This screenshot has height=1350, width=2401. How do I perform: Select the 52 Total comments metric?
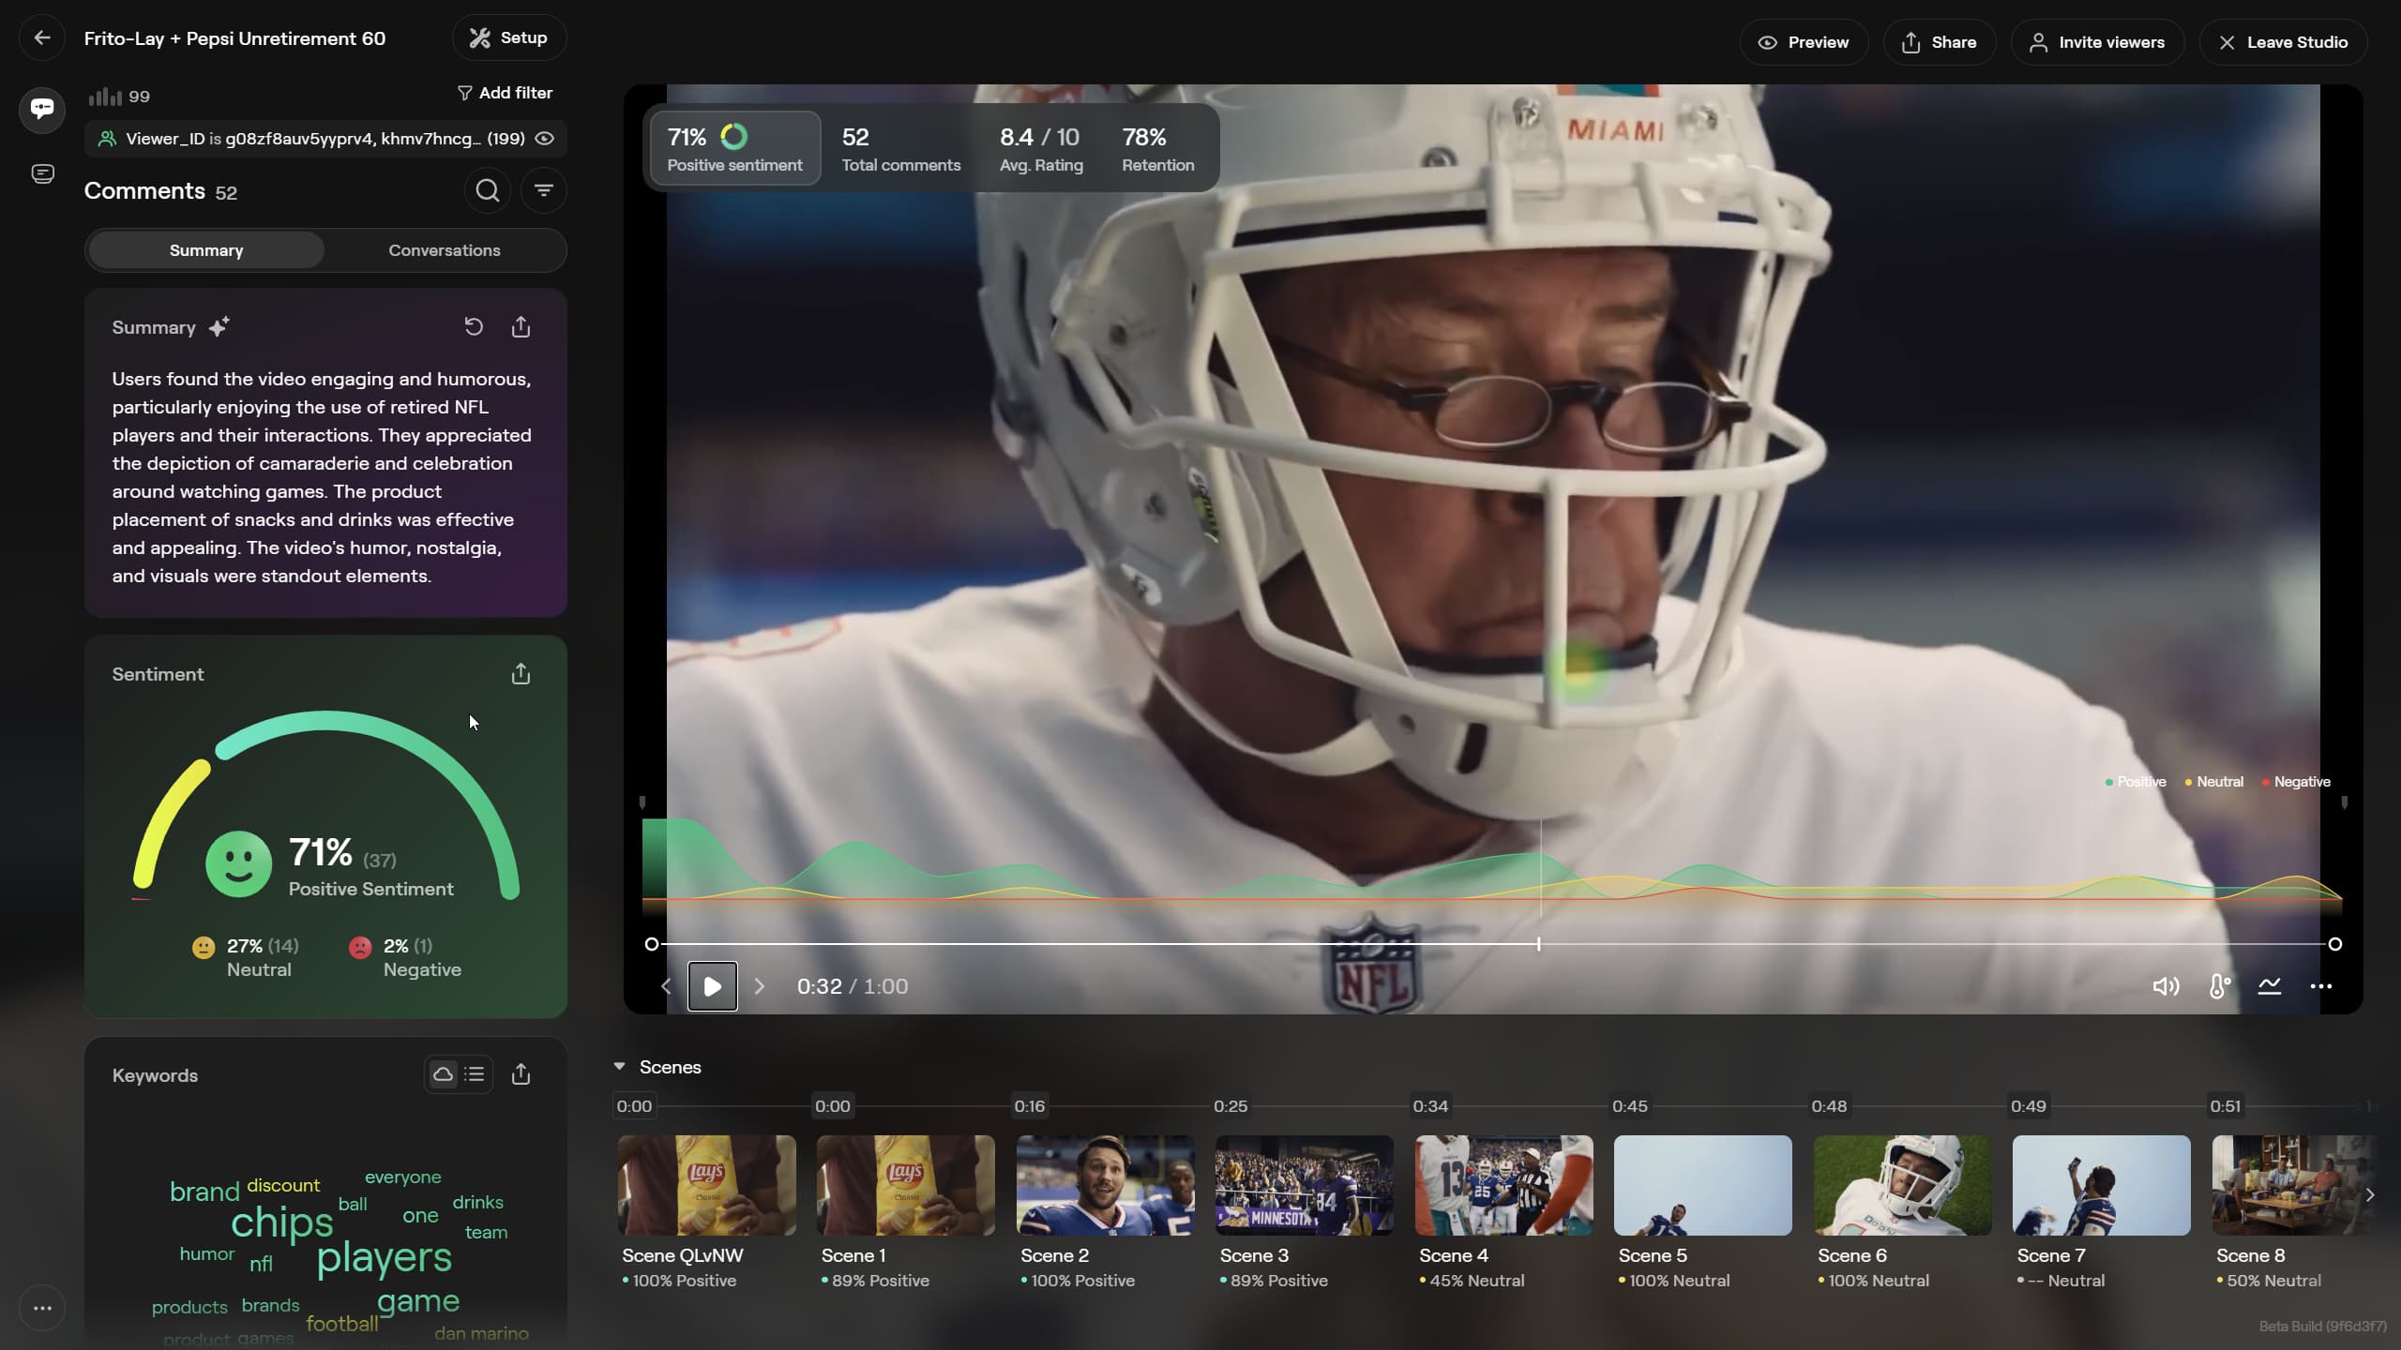(901, 148)
